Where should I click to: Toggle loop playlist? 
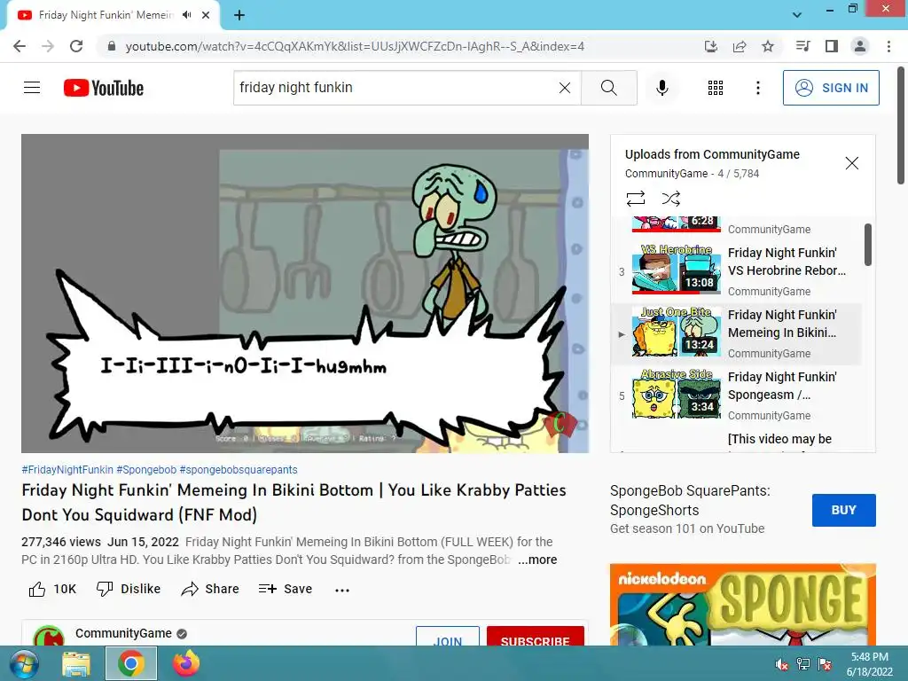[635, 199]
